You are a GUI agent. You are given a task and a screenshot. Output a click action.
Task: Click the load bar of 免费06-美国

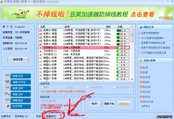pyautogui.click(x=123, y=30)
